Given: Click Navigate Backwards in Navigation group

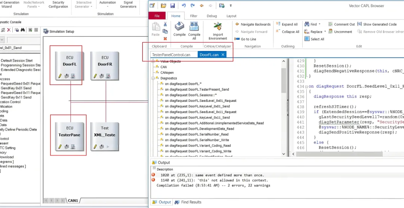Looking at the screenshot, I should (x=253, y=24).
